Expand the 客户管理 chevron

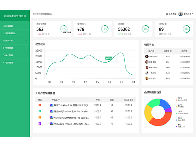coord(27,63)
